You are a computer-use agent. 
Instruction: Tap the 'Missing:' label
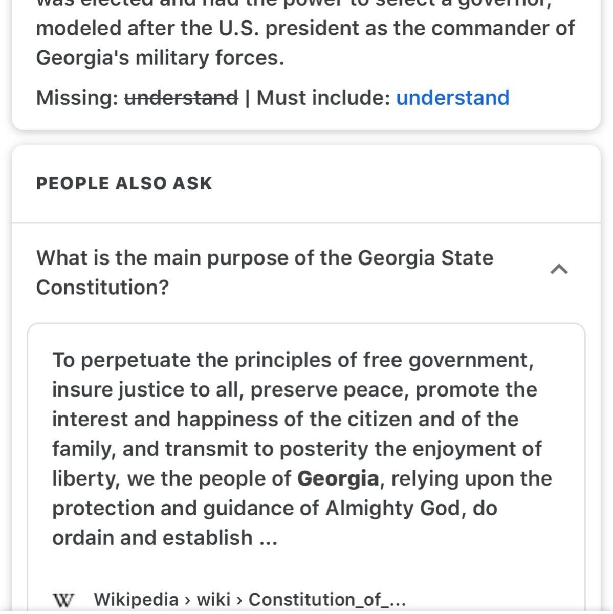click(77, 97)
